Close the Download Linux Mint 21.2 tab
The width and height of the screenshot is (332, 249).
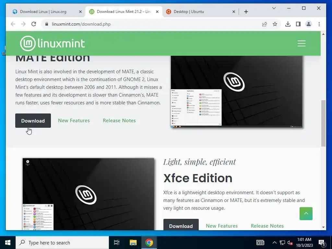click(x=157, y=12)
